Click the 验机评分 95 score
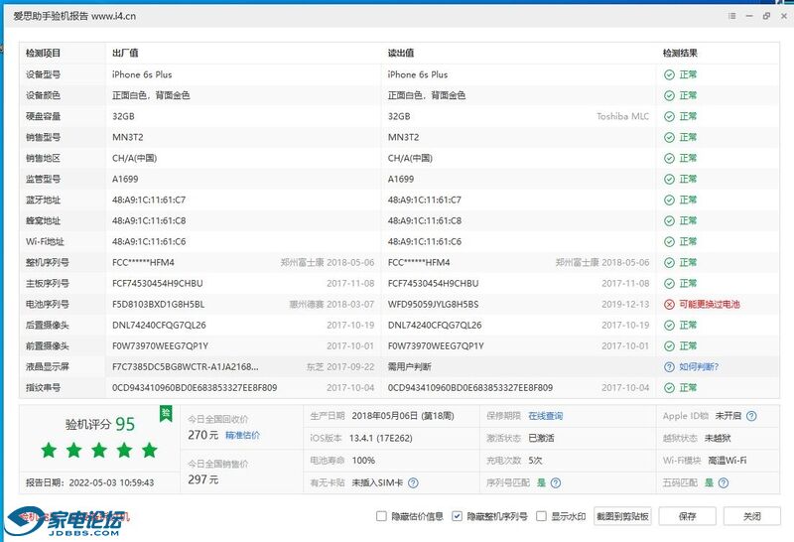The image size is (794, 542). pyautogui.click(x=100, y=424)
